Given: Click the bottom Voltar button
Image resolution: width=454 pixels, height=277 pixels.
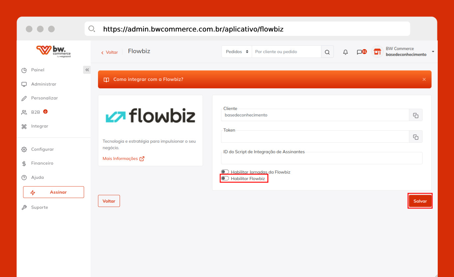Looking at the screenshot, I should [109, 201].
